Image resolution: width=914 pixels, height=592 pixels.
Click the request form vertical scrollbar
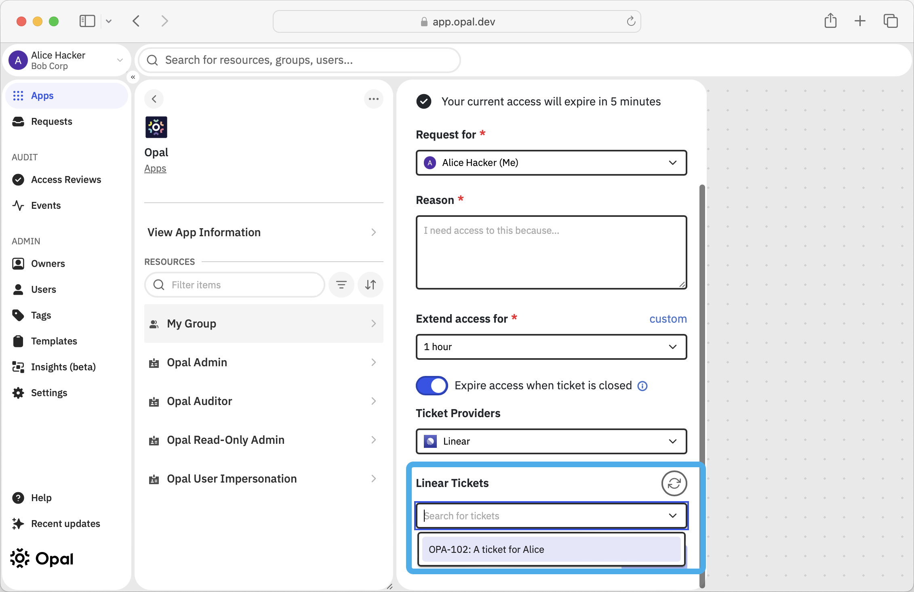click(x=702, y=386)
